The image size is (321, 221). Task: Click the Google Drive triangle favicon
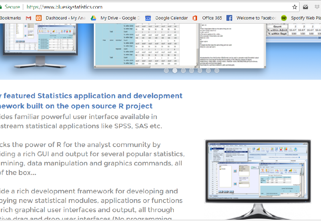[x=93, y=18]
